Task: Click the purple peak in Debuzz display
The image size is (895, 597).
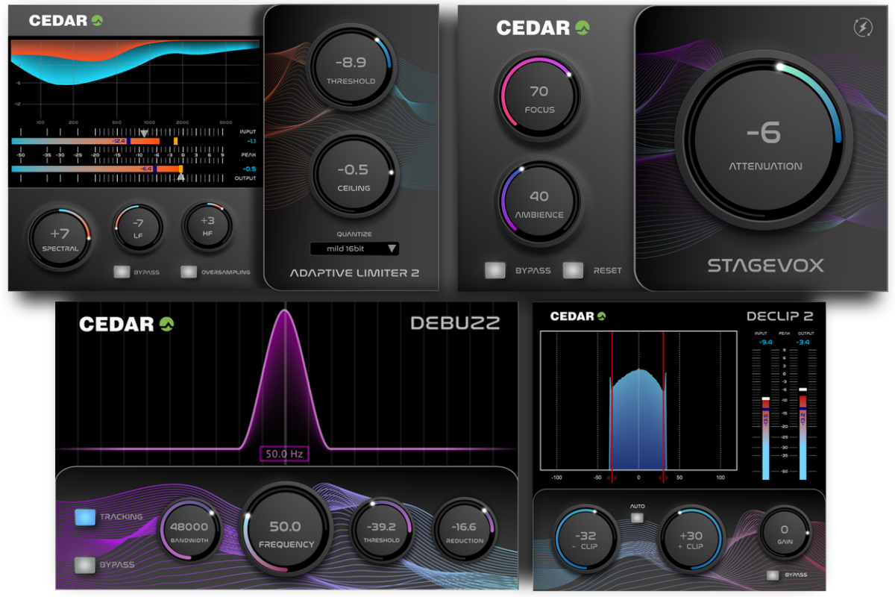Action: [x=284, y=381]
